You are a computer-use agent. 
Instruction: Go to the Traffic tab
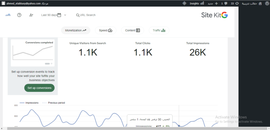[x=159, y=30]
